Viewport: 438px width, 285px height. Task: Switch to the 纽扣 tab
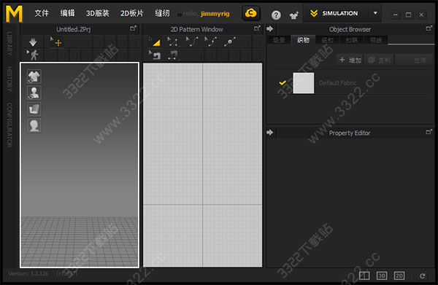tap(327, 40)
